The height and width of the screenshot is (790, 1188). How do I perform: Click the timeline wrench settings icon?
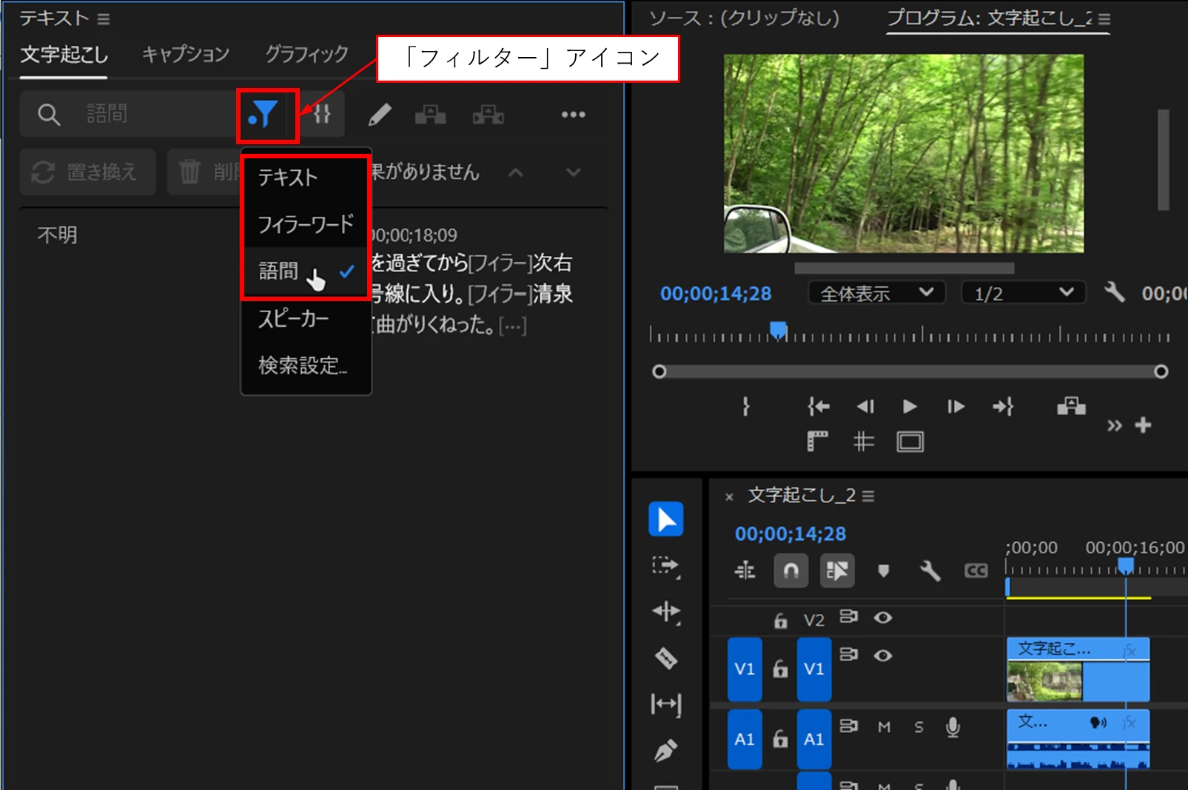[930, 570]
